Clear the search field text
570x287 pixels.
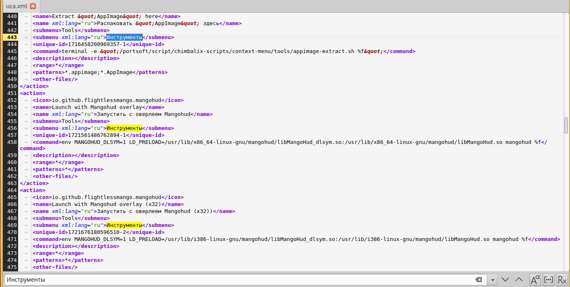coord(479,280)
